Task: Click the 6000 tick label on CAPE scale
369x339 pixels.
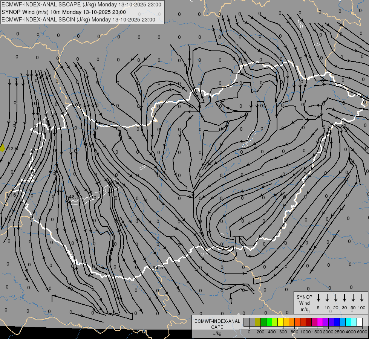Action: (x=362, y=332)
